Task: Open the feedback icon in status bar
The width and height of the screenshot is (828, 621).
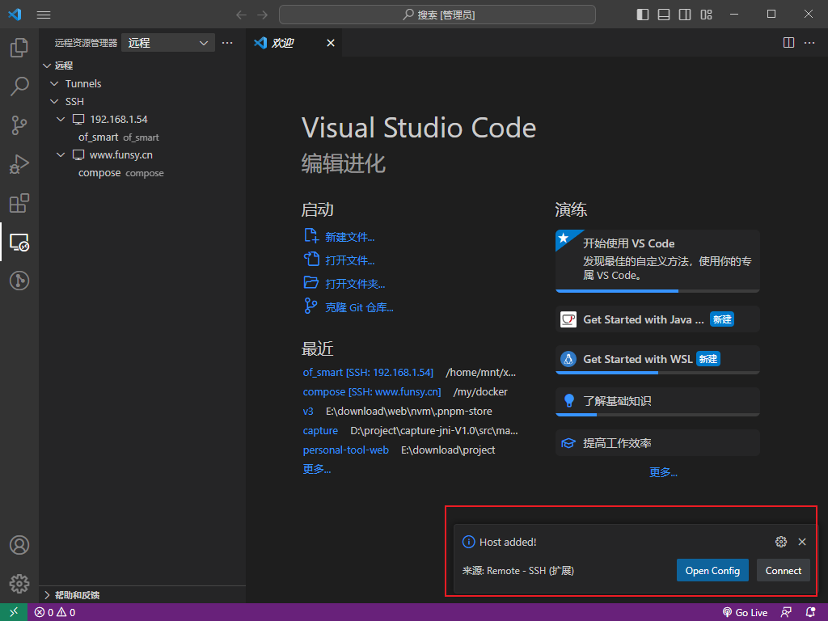Action: pyautogui.click(x=786, y=613)
